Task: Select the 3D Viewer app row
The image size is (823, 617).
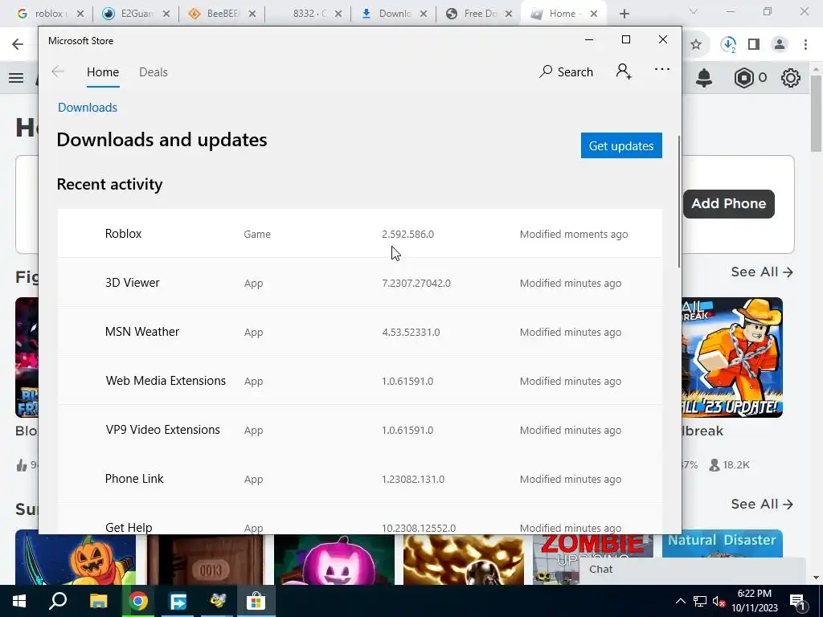Action: (359, 283)
